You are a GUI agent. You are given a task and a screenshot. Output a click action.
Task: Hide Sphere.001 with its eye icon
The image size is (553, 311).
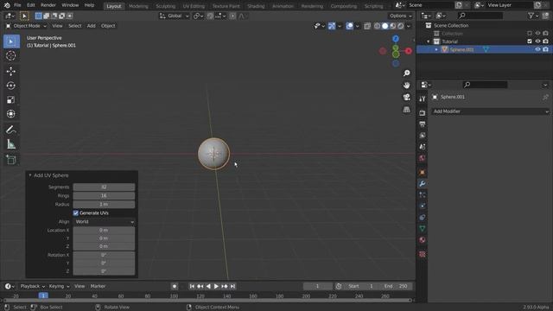[x=537, y=49]
